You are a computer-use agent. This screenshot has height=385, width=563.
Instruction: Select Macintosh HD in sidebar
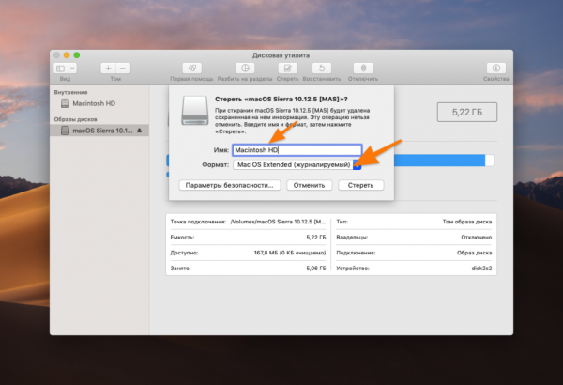coord(99,103)
